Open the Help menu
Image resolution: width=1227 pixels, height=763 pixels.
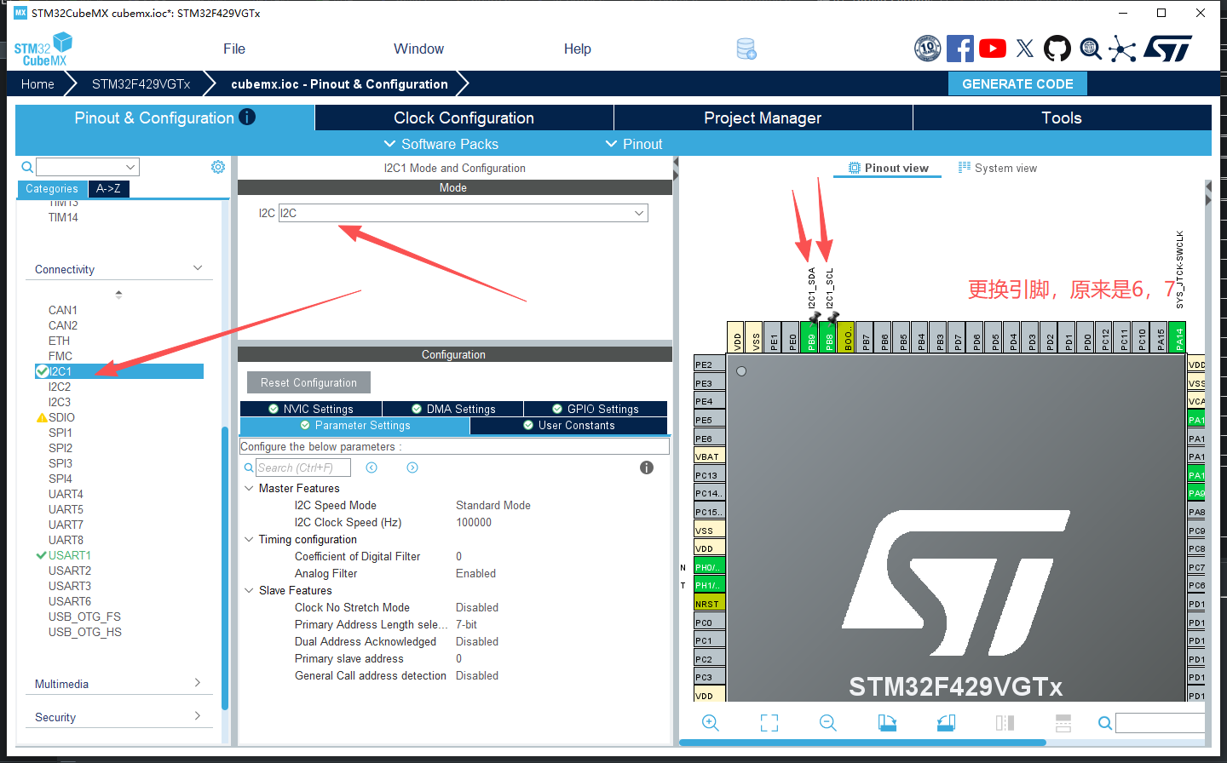(577, 49)
